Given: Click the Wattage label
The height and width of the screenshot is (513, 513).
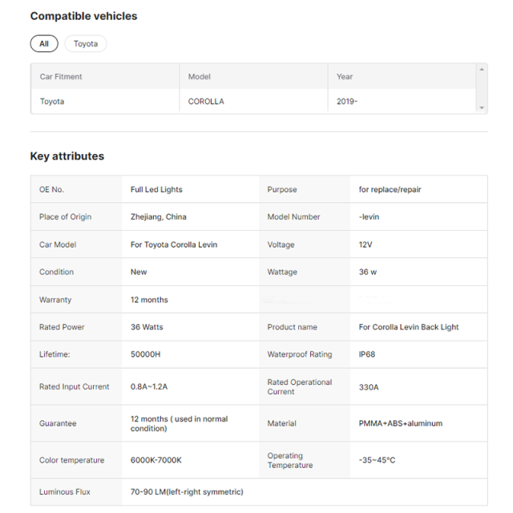Looking at the screenshot, I should 282,272.
